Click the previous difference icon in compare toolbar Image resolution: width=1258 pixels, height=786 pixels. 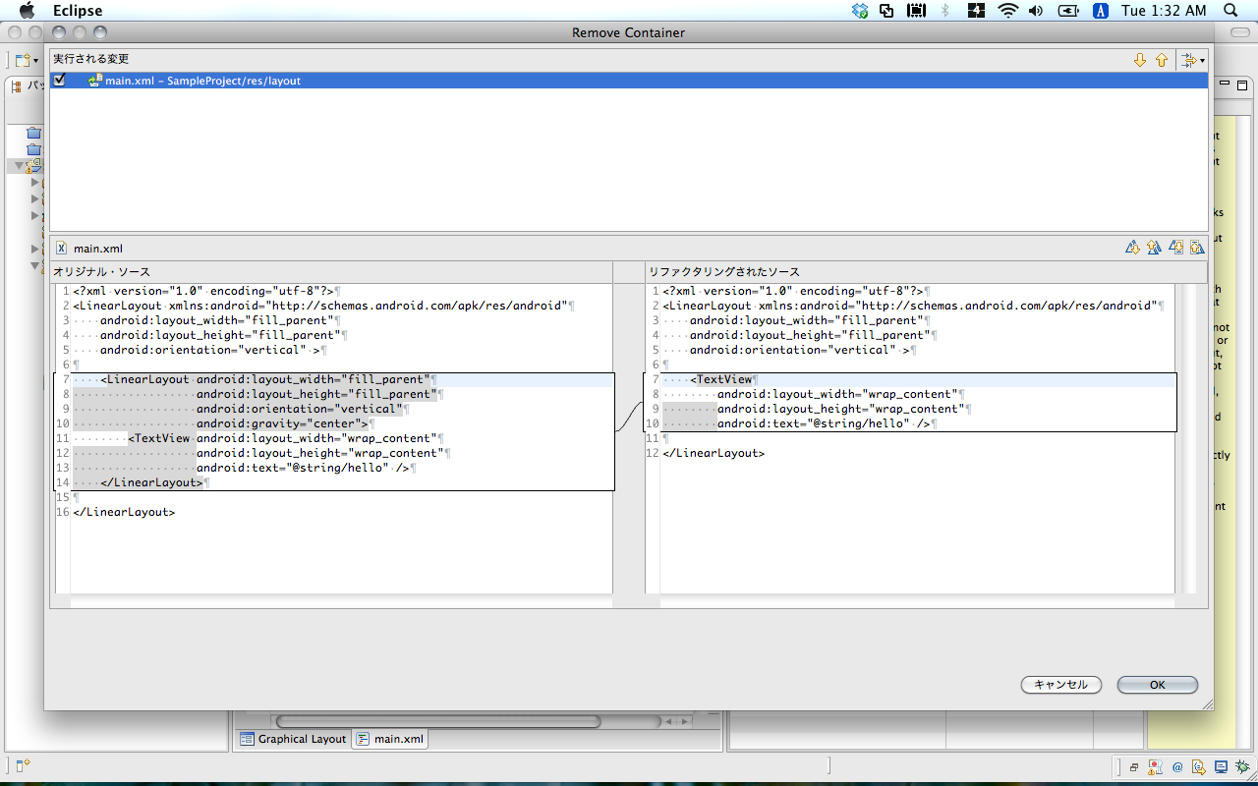pos(1154,247)
